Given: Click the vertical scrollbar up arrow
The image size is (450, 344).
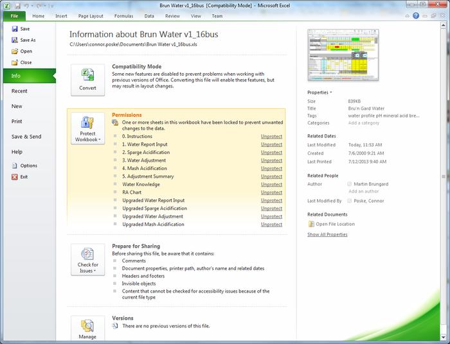Looking at the screenshot, I should pos(444,26).
